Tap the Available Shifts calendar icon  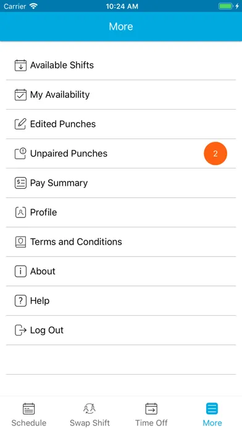coord(20,66)
